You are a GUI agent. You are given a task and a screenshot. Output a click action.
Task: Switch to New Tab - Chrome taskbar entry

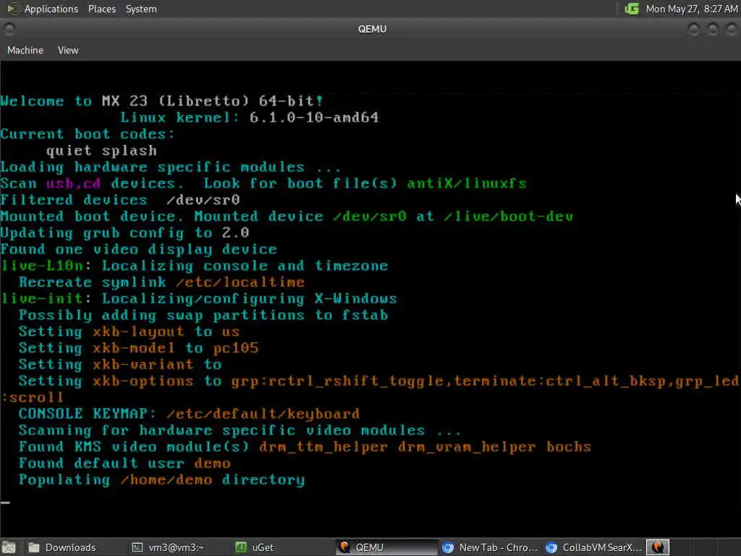pos(491,547)
